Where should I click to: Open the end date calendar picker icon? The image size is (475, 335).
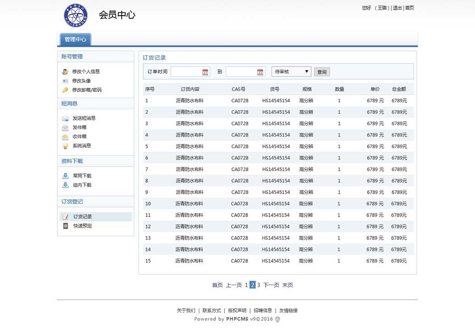pos(260,72)
